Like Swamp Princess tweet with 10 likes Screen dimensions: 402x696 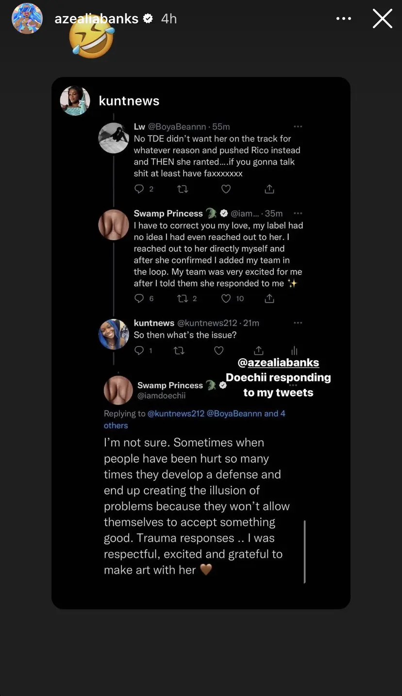(x=226, y=298)
